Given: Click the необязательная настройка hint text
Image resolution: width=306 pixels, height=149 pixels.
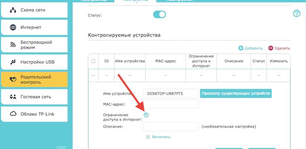Looking at the screenshot, I should (229, 127).
